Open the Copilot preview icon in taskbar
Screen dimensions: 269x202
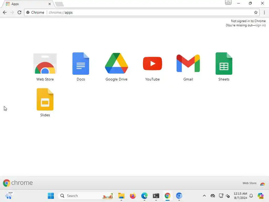[261, 196]
